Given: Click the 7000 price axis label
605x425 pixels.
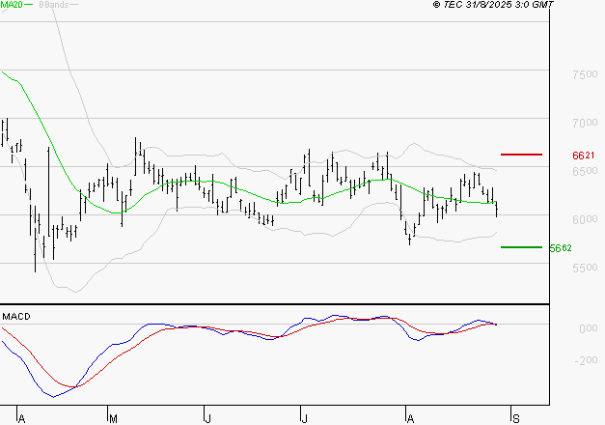Looking at the screenshot, I should point(584,123).
